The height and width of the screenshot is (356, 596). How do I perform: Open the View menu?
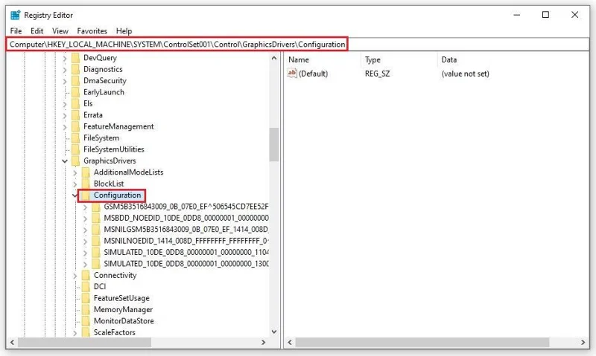[60, 30]
